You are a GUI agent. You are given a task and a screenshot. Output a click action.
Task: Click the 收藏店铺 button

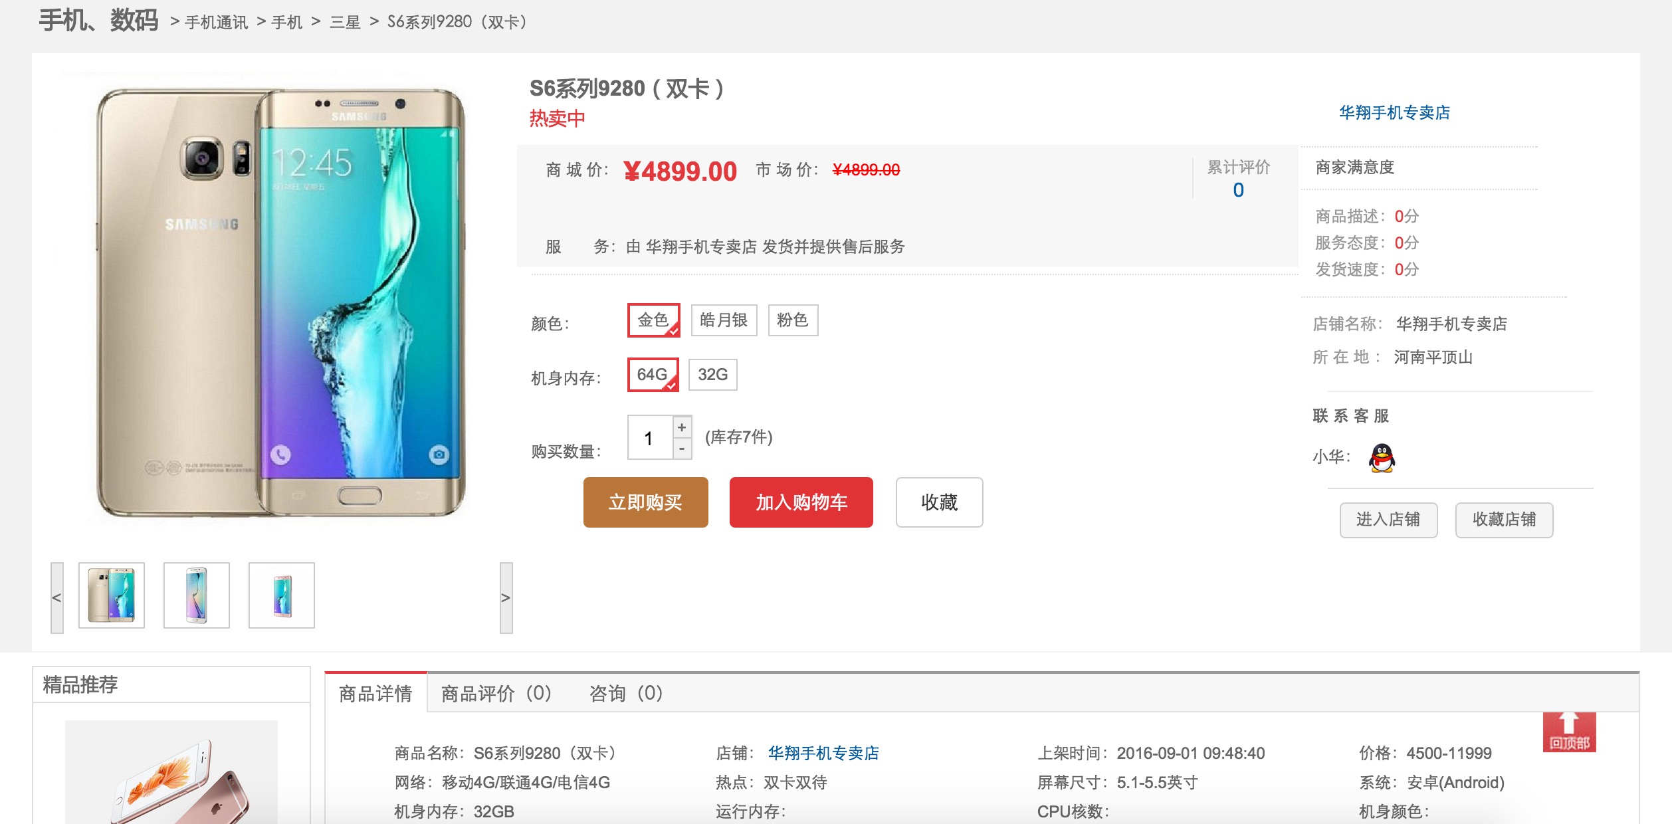point(1504,520)
